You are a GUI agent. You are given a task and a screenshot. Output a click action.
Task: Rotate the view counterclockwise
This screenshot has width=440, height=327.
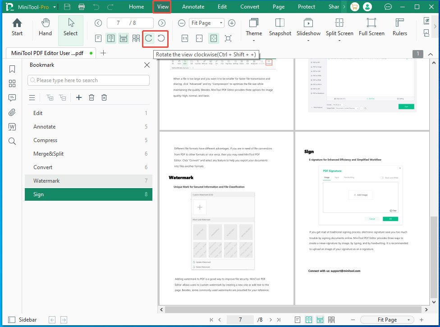[161, 38]
